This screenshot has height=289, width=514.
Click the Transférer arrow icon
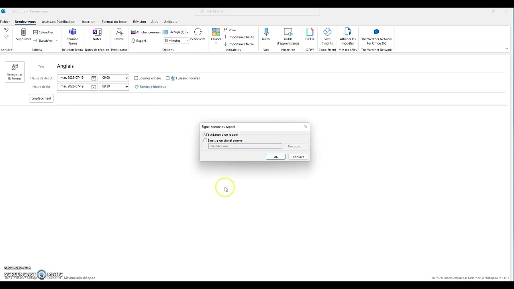coord(35,41)
